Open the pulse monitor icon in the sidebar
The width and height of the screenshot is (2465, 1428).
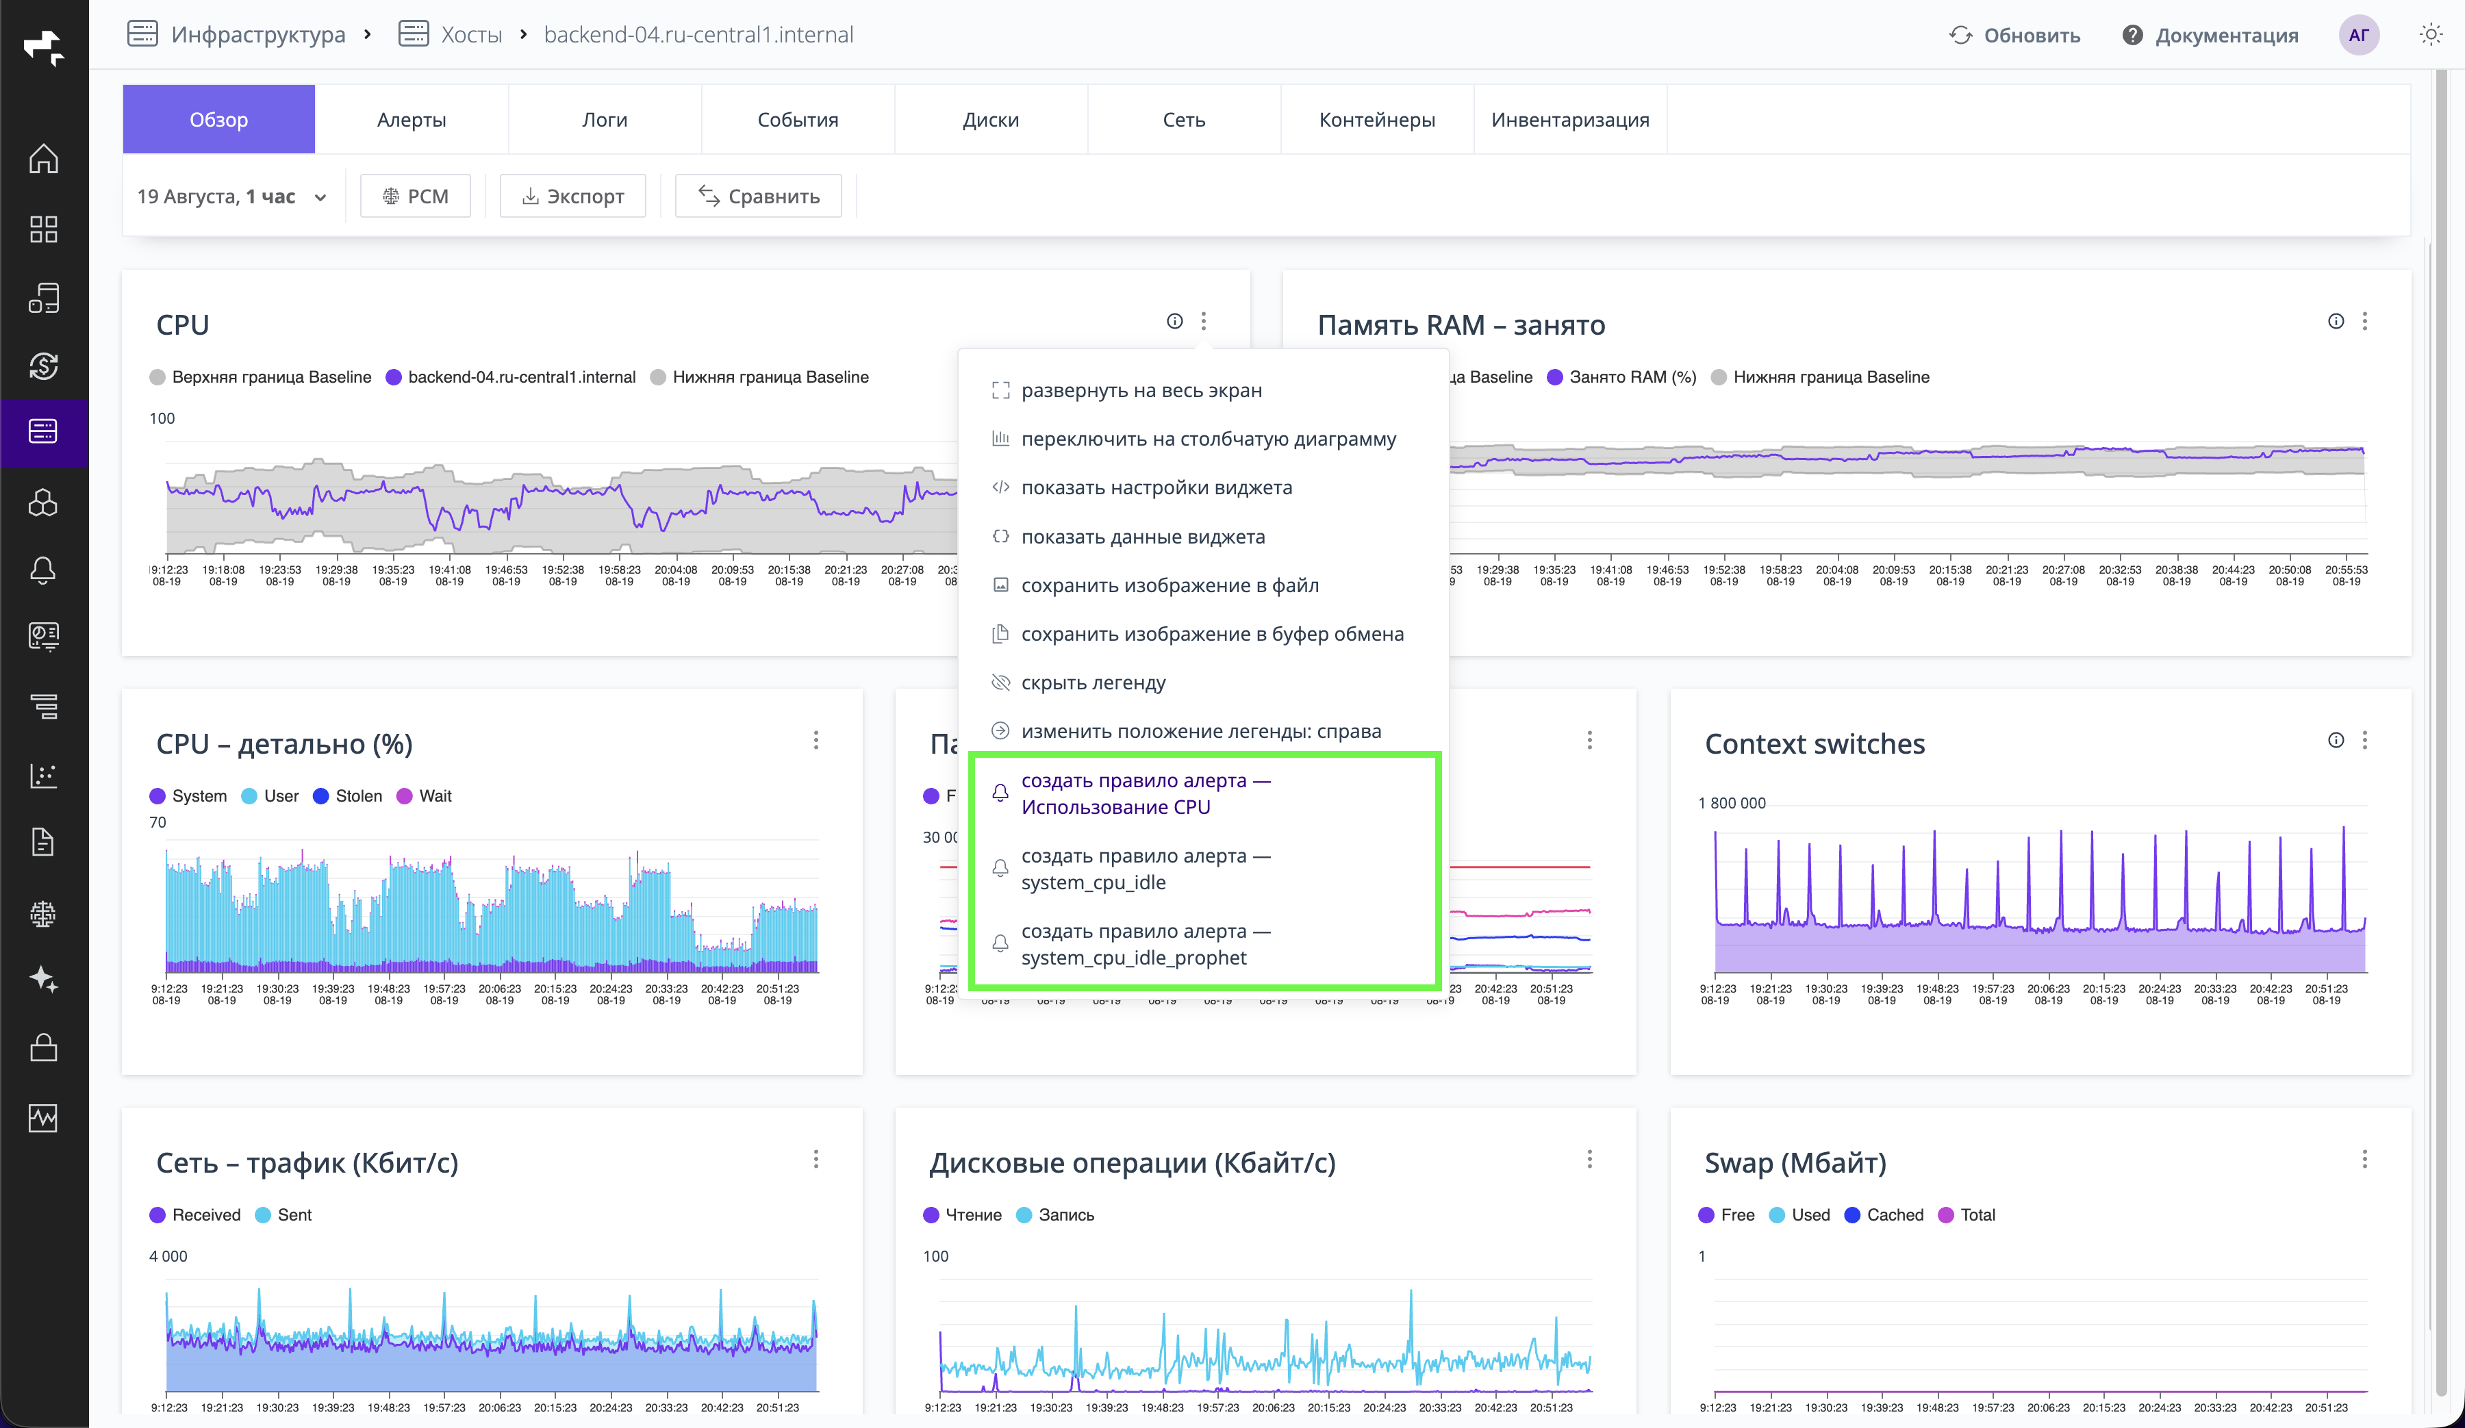pyautogui.click(x=43, y=1118)
